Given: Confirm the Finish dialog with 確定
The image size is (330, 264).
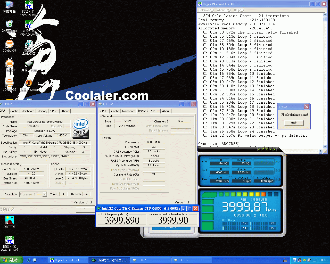Looking at the screenshot, I should [294, 123].
